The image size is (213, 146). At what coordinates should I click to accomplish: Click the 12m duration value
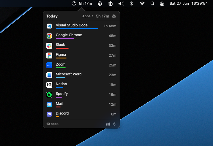coord(113,104)
